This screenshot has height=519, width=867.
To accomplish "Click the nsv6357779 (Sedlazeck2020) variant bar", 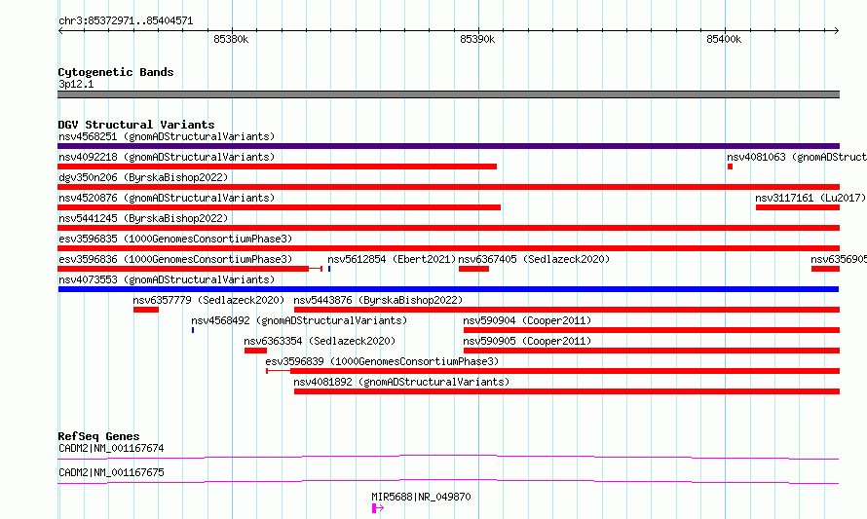I will [x=146, y=310].
